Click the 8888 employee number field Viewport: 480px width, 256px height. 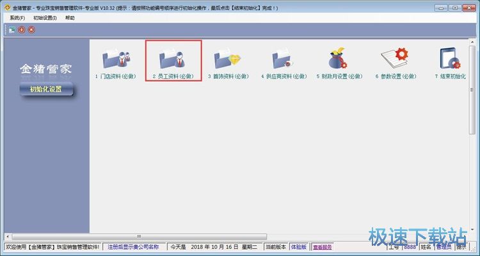[x=410, y=247]
